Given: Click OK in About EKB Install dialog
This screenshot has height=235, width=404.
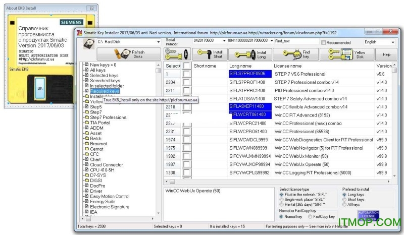Looking at the screenshot, I should pyautogui.click(x=40, y=88).
